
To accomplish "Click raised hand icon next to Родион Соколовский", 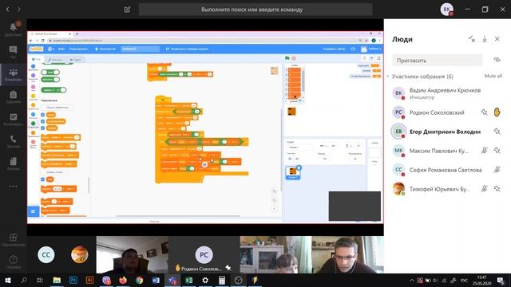I will (497, 112).
